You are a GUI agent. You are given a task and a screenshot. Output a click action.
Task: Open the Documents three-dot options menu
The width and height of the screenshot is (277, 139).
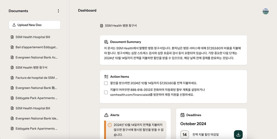pos(58,11)
